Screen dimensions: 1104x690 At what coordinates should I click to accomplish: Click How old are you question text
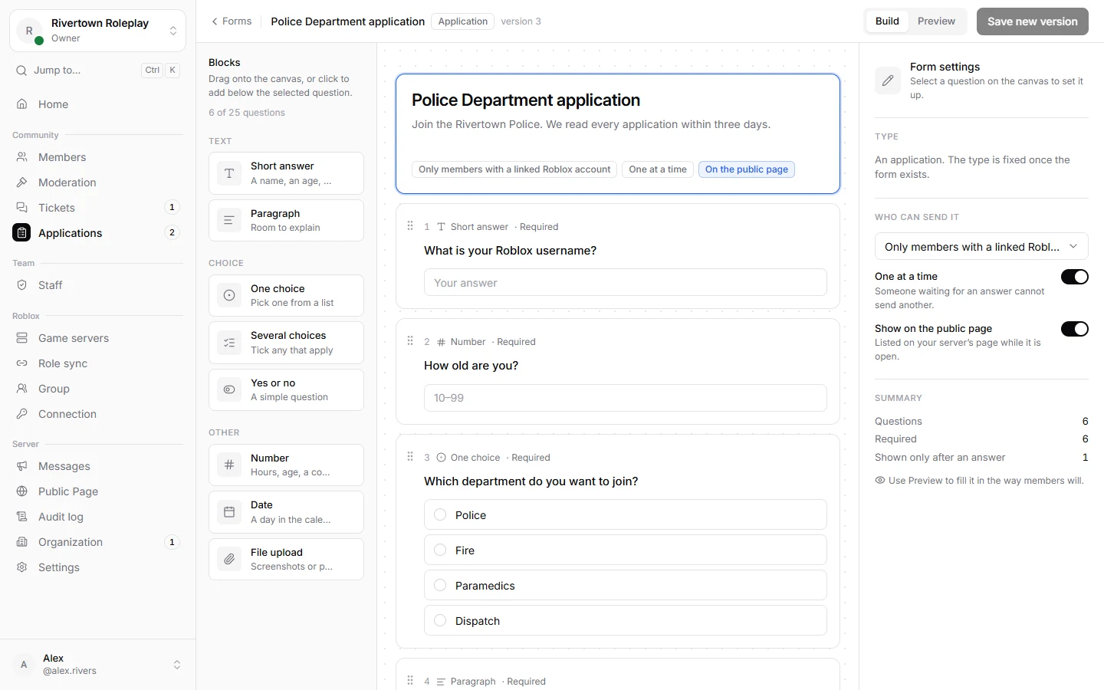471,366
